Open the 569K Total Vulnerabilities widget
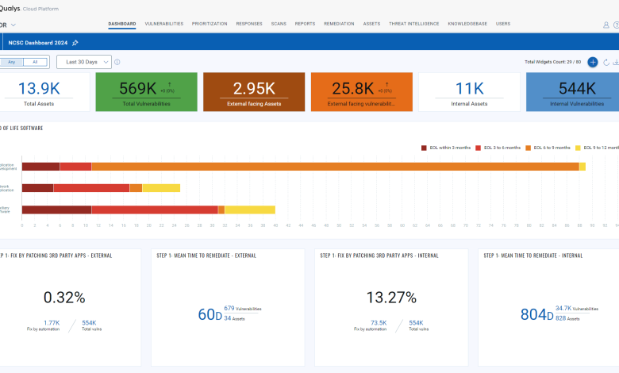Viewport: 619px width, 373px height. (147, 92)
